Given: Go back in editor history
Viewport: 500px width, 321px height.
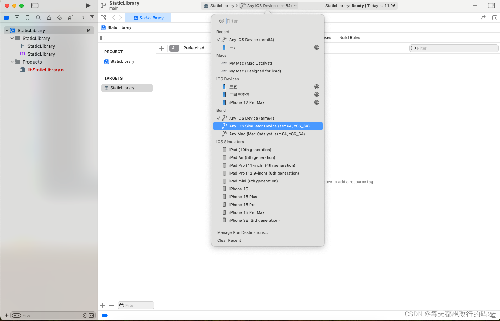Looking at the screenshot, I should (x=114, y=17).
